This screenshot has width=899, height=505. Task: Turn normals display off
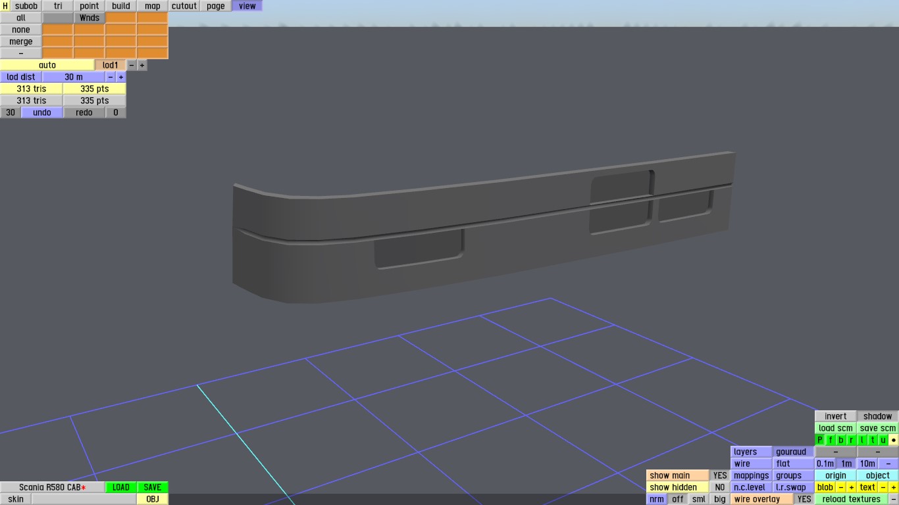coord(678,499)
